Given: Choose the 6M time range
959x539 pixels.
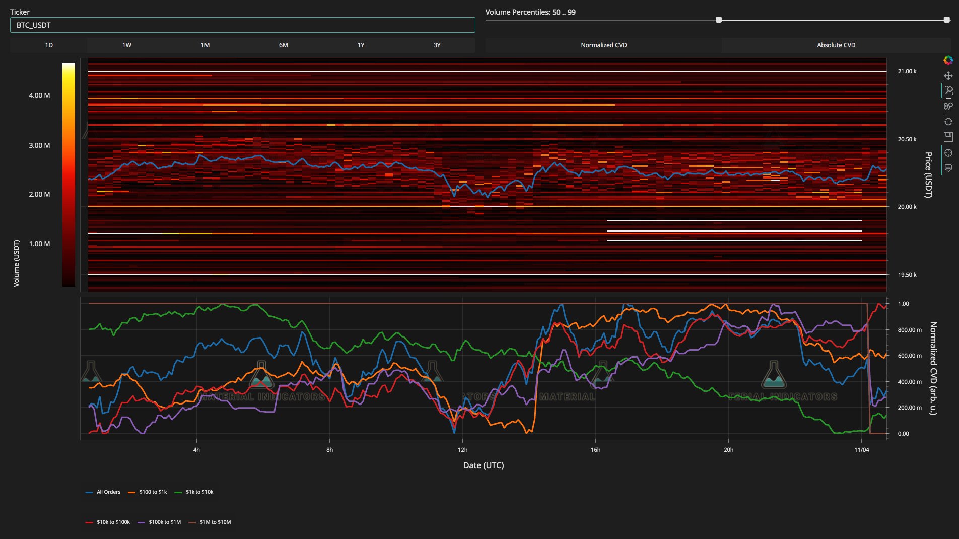Looking at the screenshot, I should click(x=283, y=45).
